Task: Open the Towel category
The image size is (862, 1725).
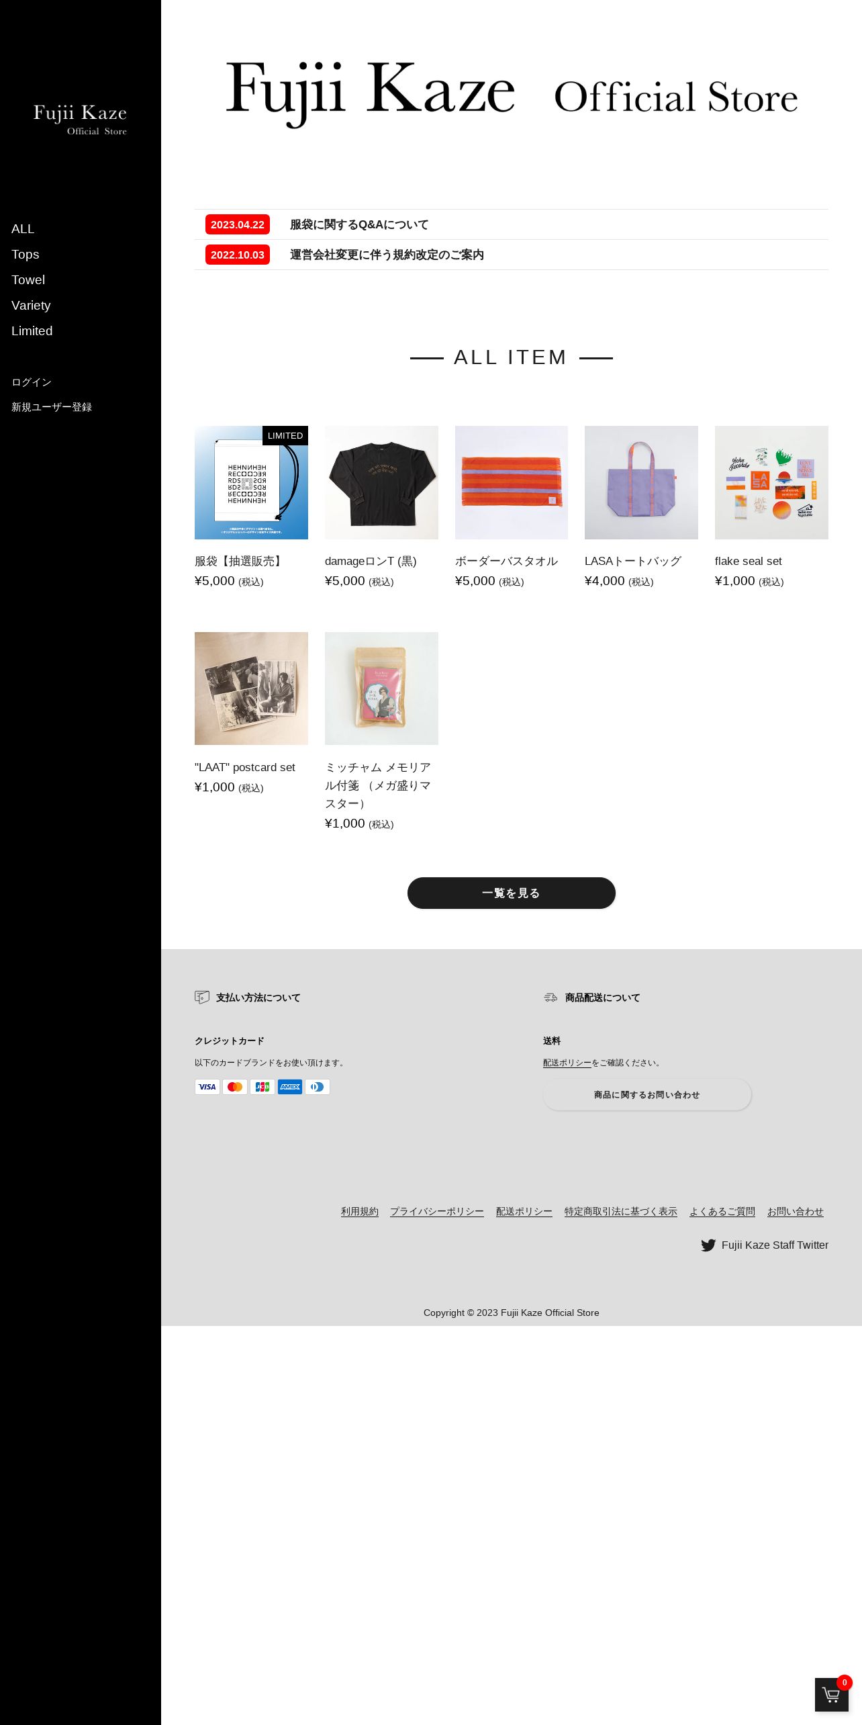Action: (28, 280)
